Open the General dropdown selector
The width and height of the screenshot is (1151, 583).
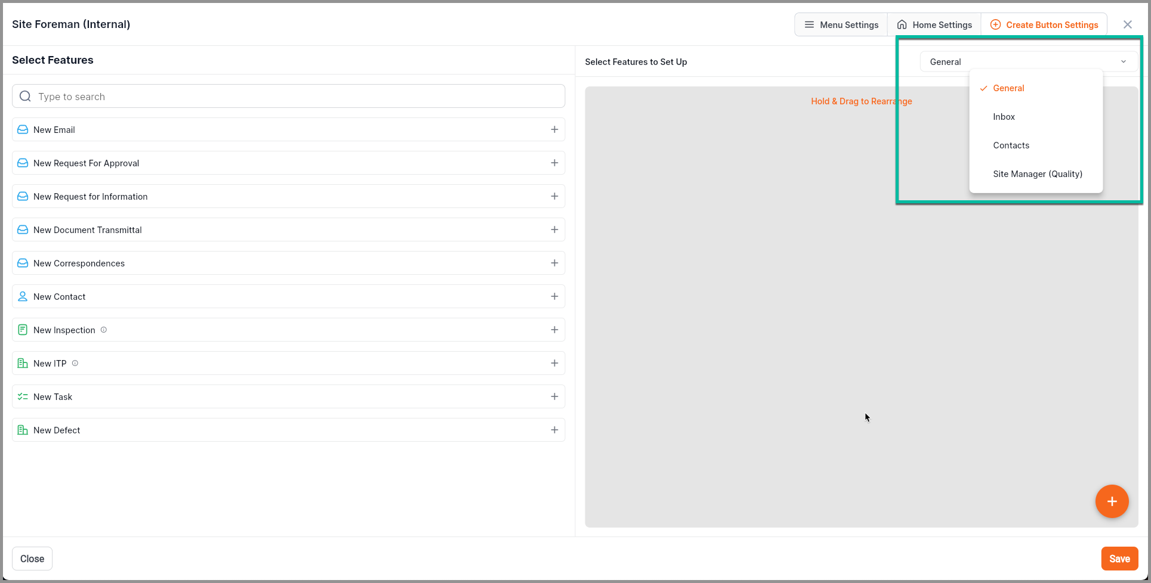(x=1027, y=62)
